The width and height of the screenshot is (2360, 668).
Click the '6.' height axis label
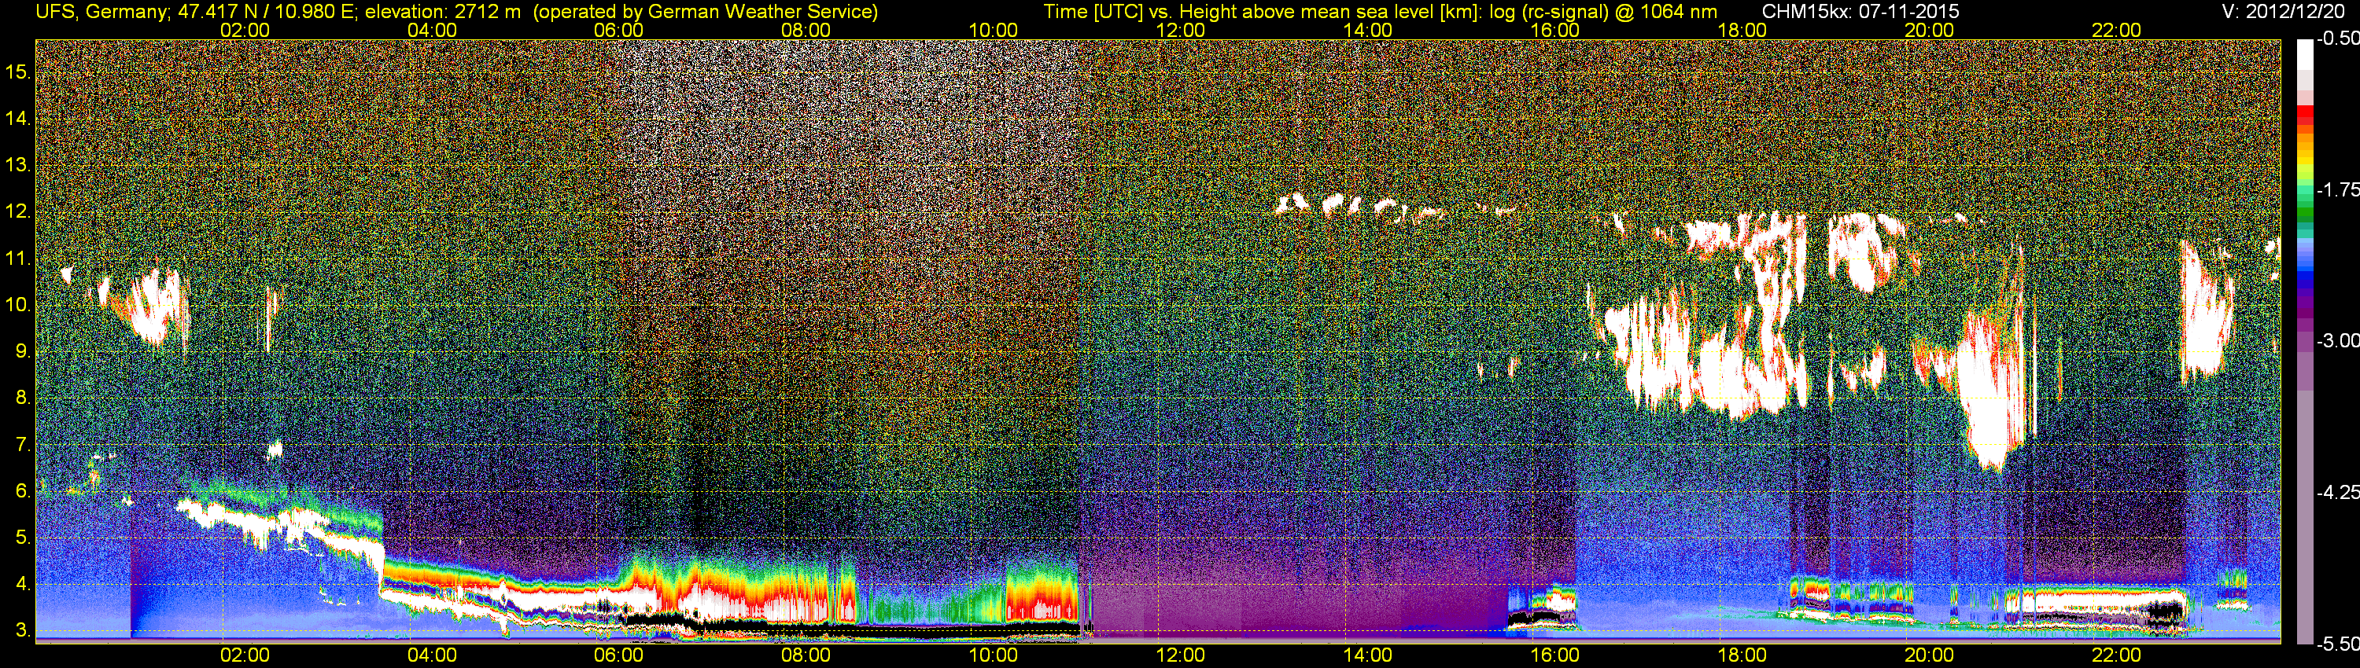point(24,491)
